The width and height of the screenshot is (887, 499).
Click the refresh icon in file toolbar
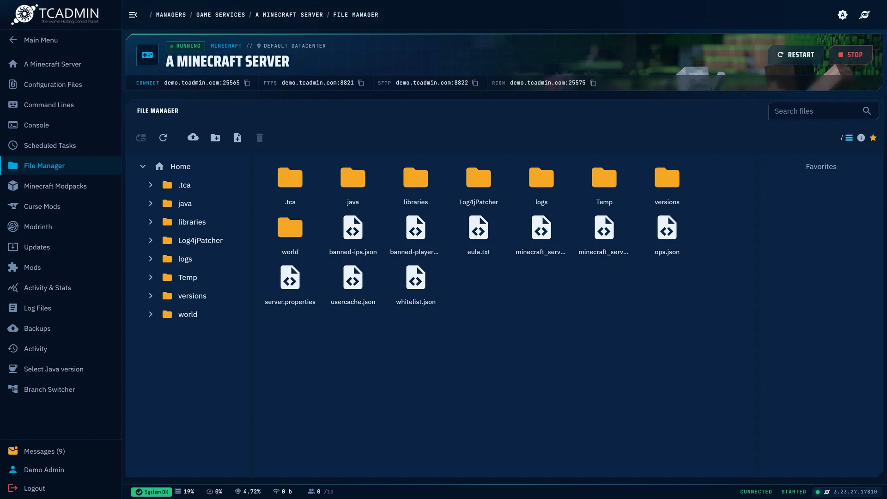(x=163, y=138)
